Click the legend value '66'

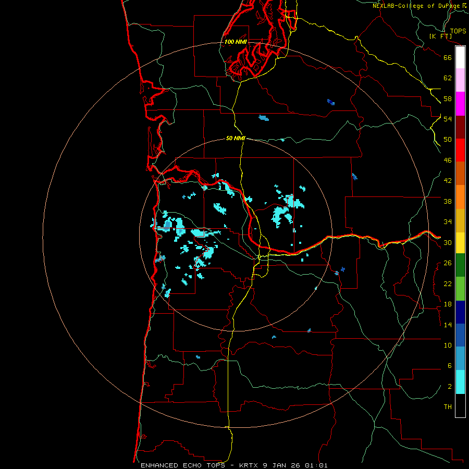448,57
